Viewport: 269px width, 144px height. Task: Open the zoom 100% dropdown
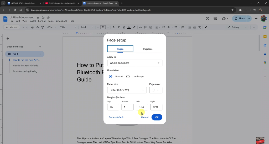[51, 27]
